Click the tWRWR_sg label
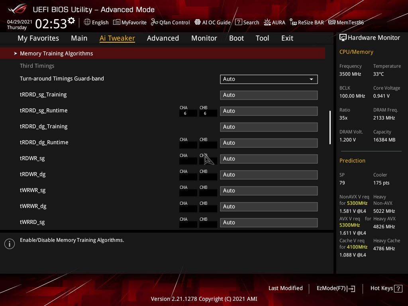 33,190
